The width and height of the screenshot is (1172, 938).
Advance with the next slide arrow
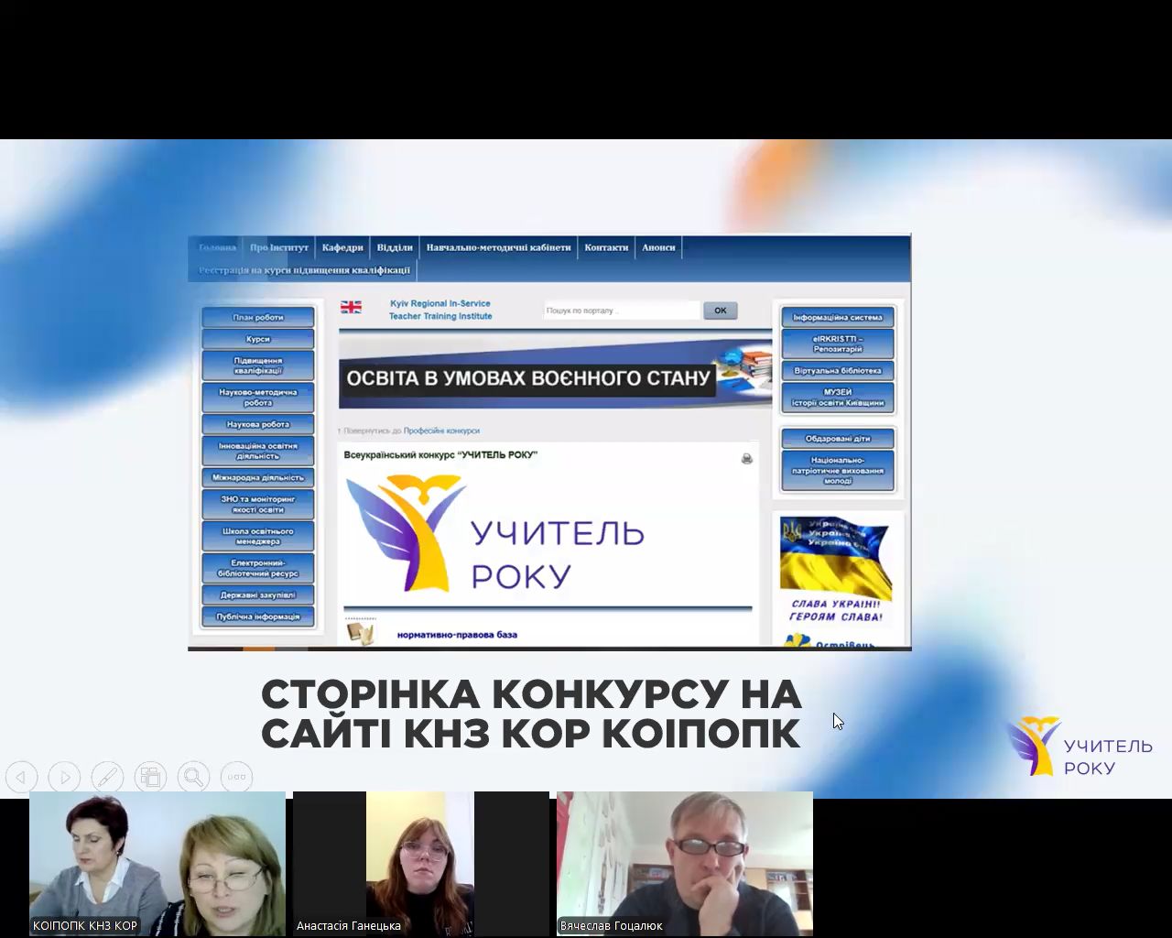point(64,777)
